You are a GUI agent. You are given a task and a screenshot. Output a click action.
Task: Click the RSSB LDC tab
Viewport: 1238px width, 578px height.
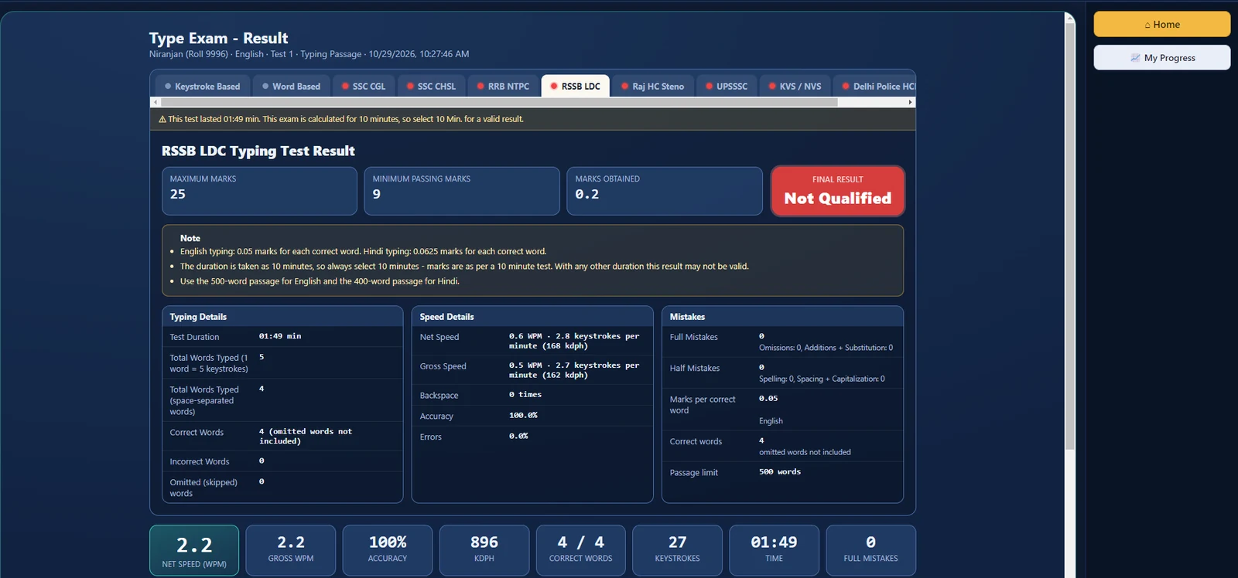(575, 86)
